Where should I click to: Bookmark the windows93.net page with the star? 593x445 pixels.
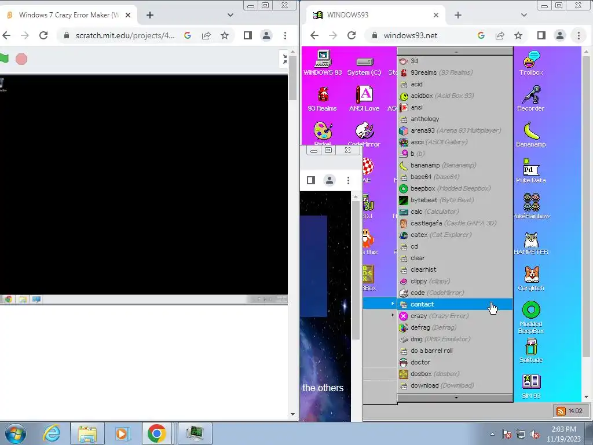(x=518, y=35)
